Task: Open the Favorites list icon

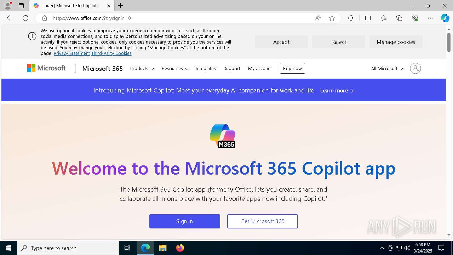Action: 384,18
